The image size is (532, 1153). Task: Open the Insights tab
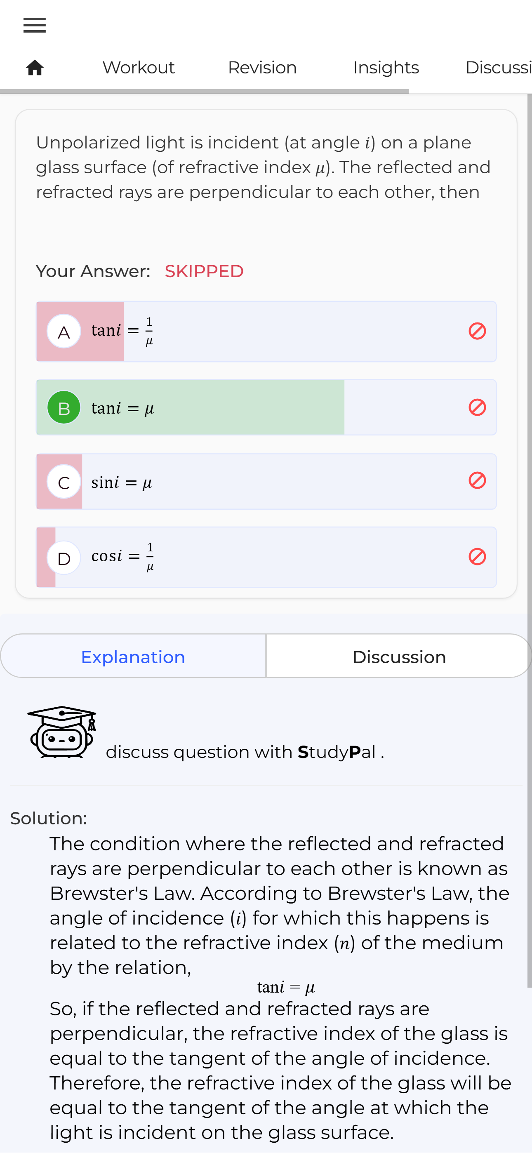(x=386, y=68)
